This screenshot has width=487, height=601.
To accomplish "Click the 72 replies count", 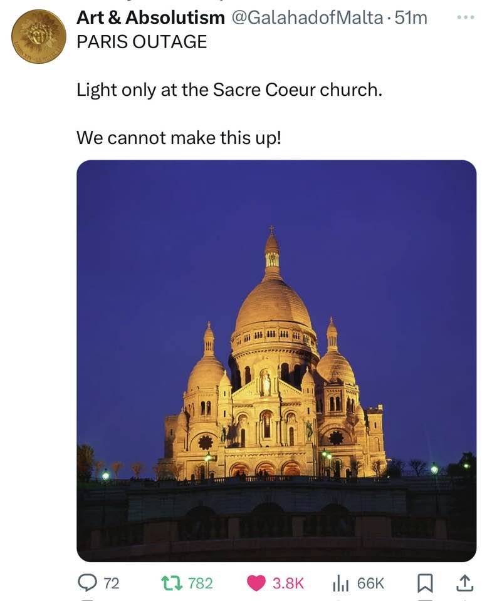I will pos(111,583).
